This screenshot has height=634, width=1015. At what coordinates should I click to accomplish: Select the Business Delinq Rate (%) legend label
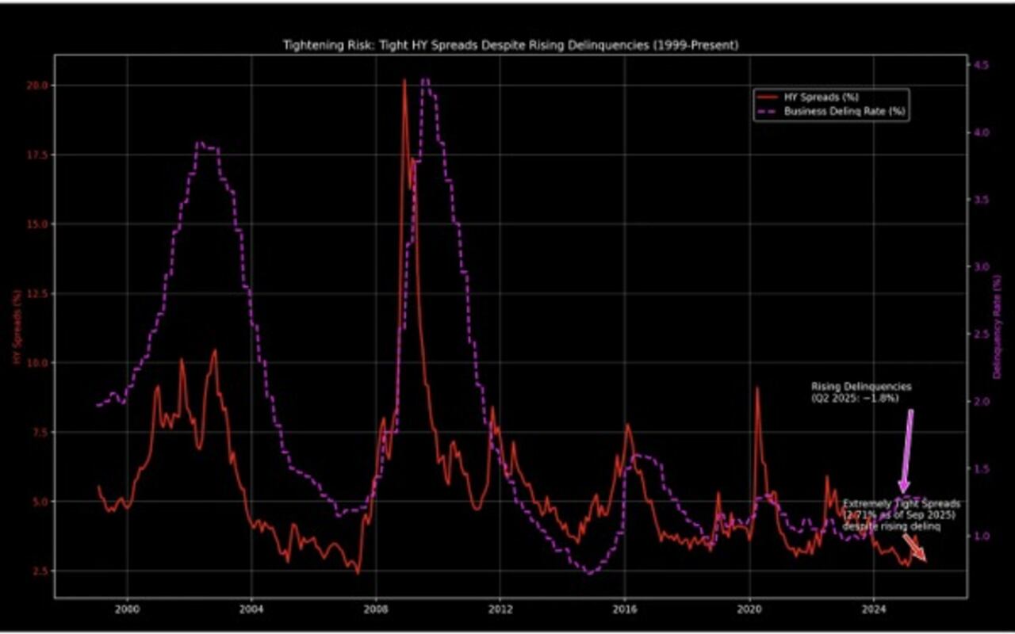tap(845, 112)
